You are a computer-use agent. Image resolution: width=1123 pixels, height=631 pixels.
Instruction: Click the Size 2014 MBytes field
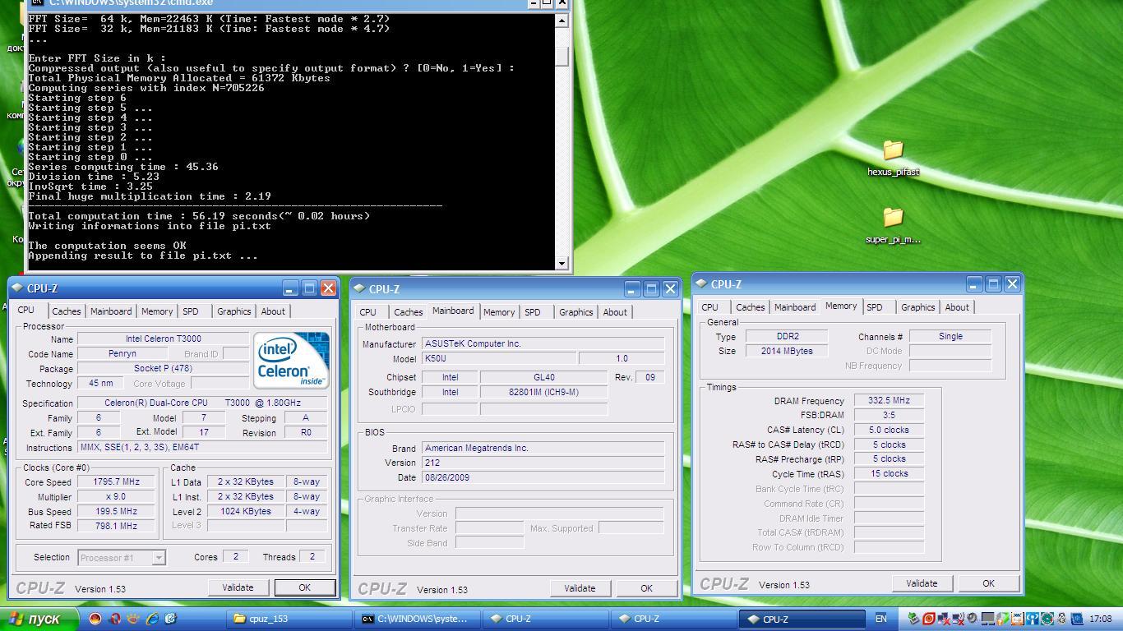(x=787, y=351)
